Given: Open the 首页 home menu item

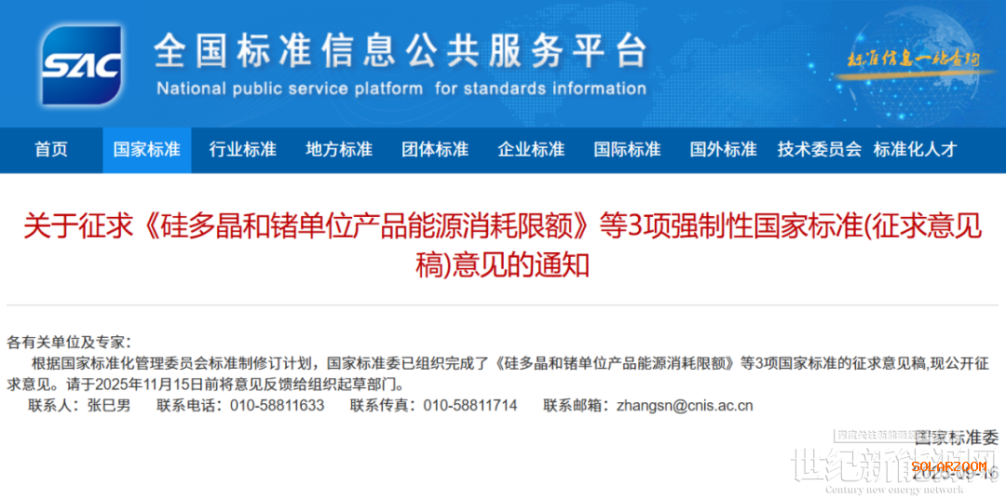Looking at the screenshot, I should (x=51, y=150).
